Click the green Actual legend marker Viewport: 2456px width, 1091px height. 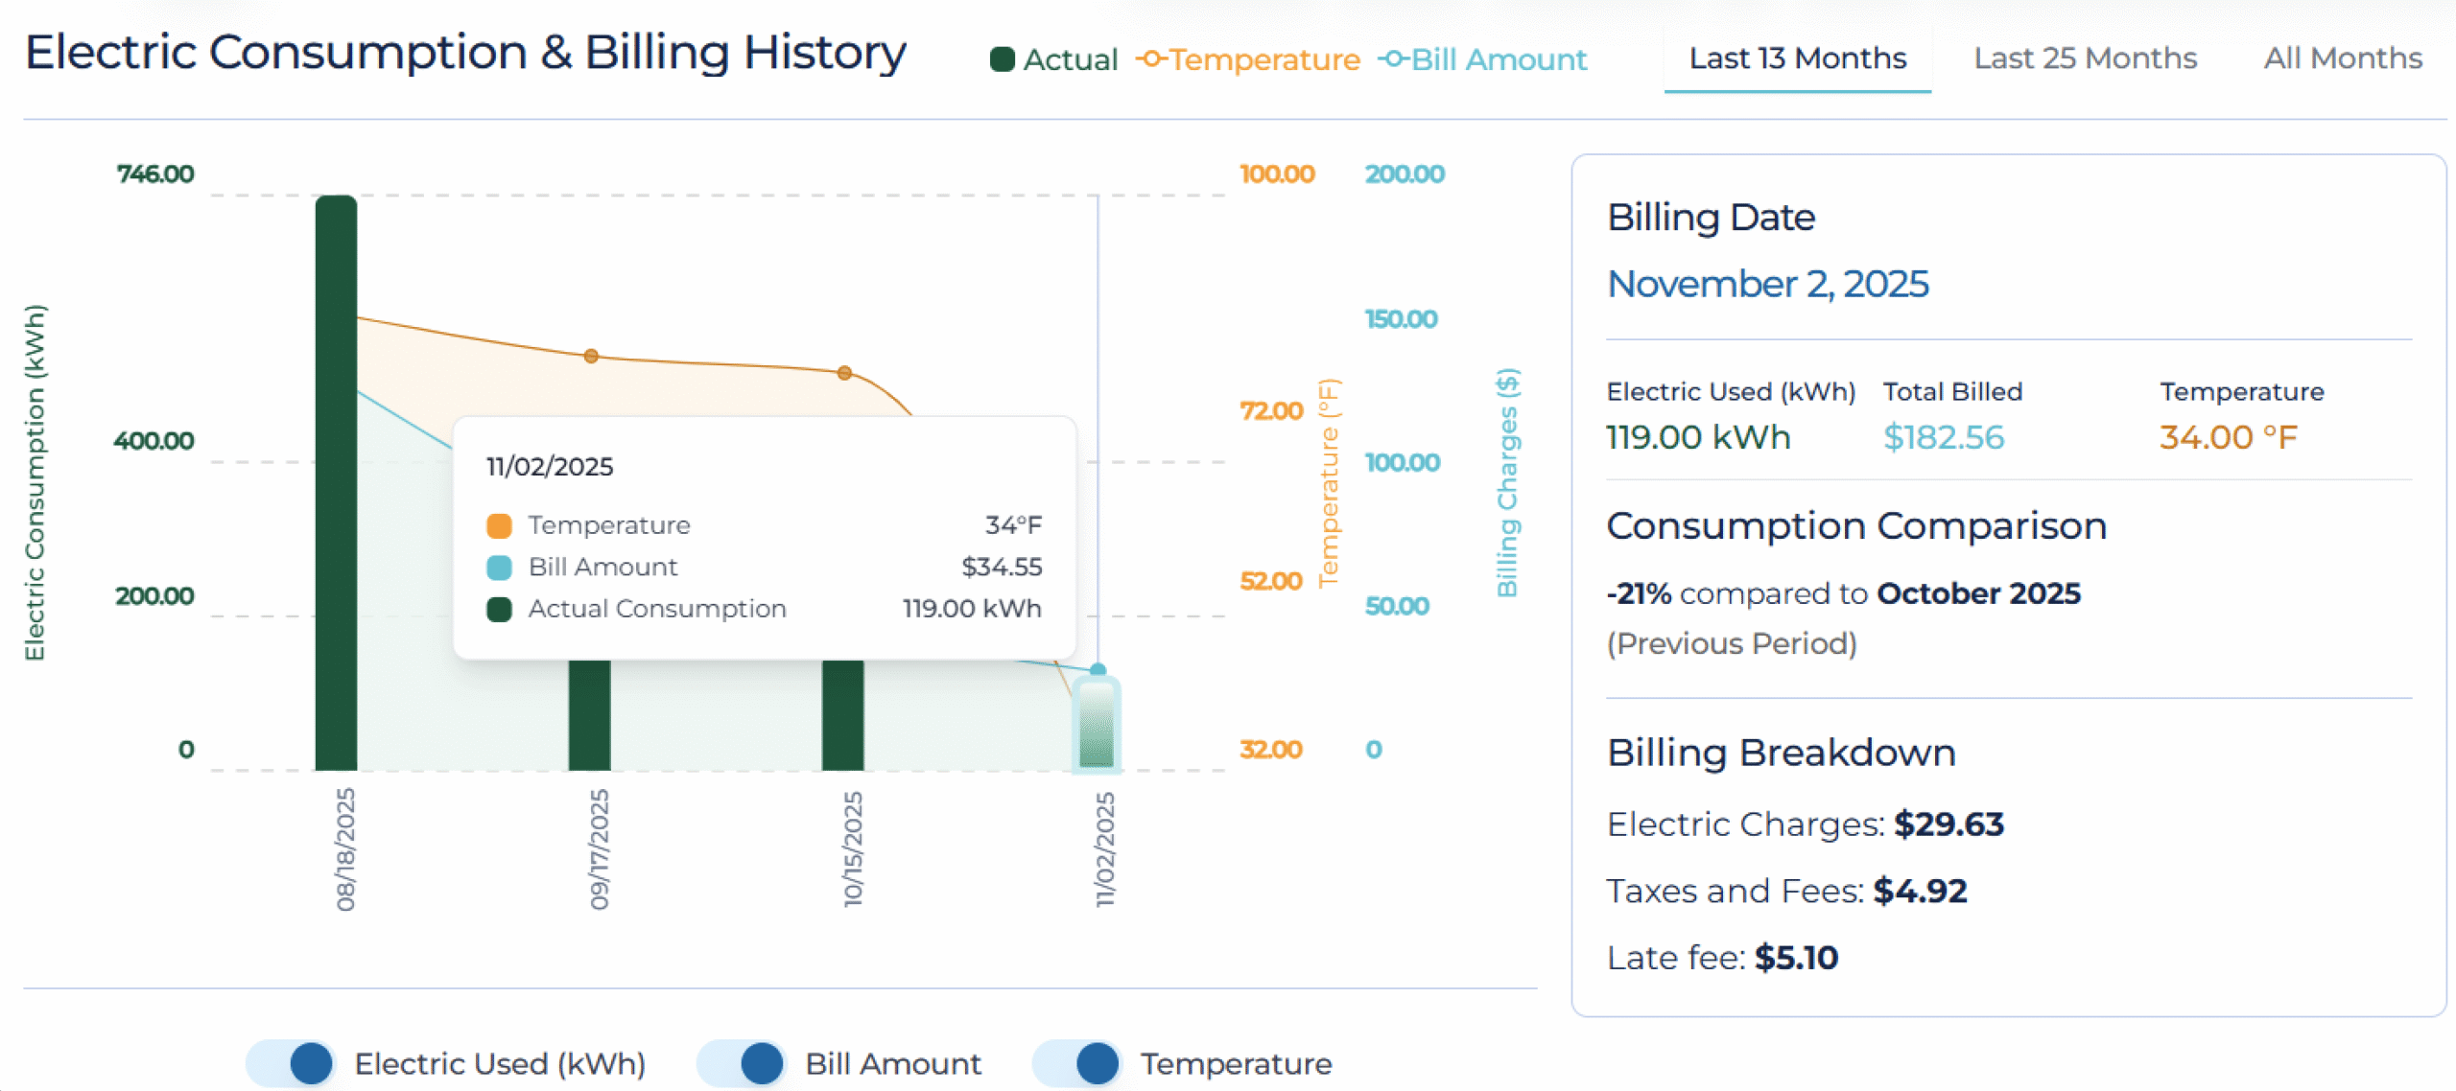[1003, 59]
